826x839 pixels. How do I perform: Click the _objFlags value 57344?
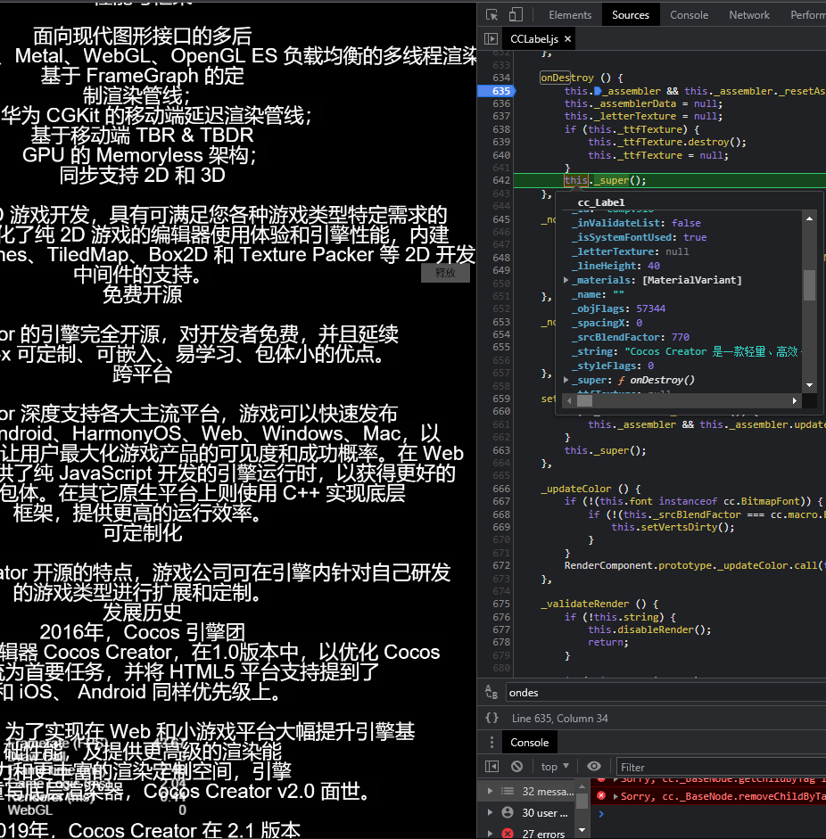point(651,308)
